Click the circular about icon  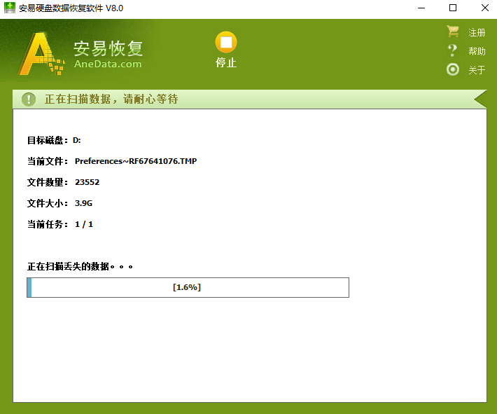(x=453, y=69)
